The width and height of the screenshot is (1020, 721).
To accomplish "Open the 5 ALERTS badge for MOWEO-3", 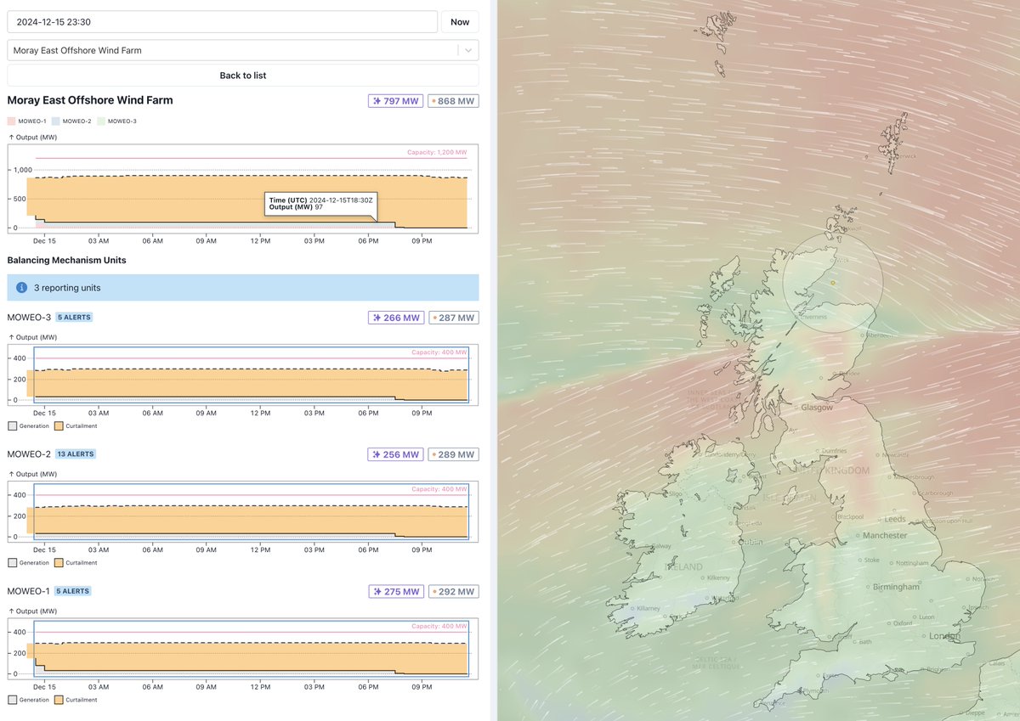I will click(74, 318).
